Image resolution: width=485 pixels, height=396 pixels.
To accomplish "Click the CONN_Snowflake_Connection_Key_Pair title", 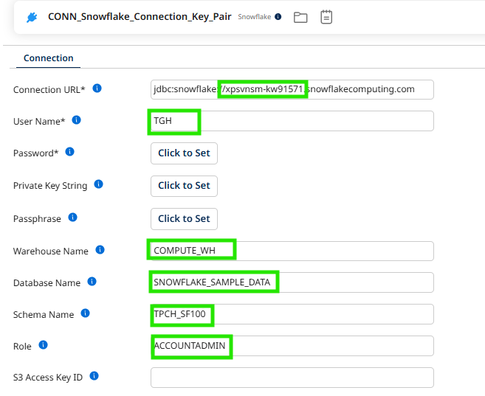I will (140, 17).
